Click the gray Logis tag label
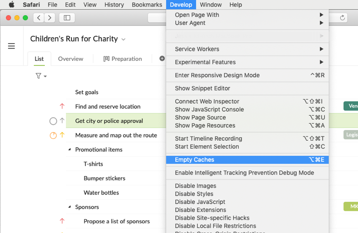This screenshot has height=233, width=358. 350,135
